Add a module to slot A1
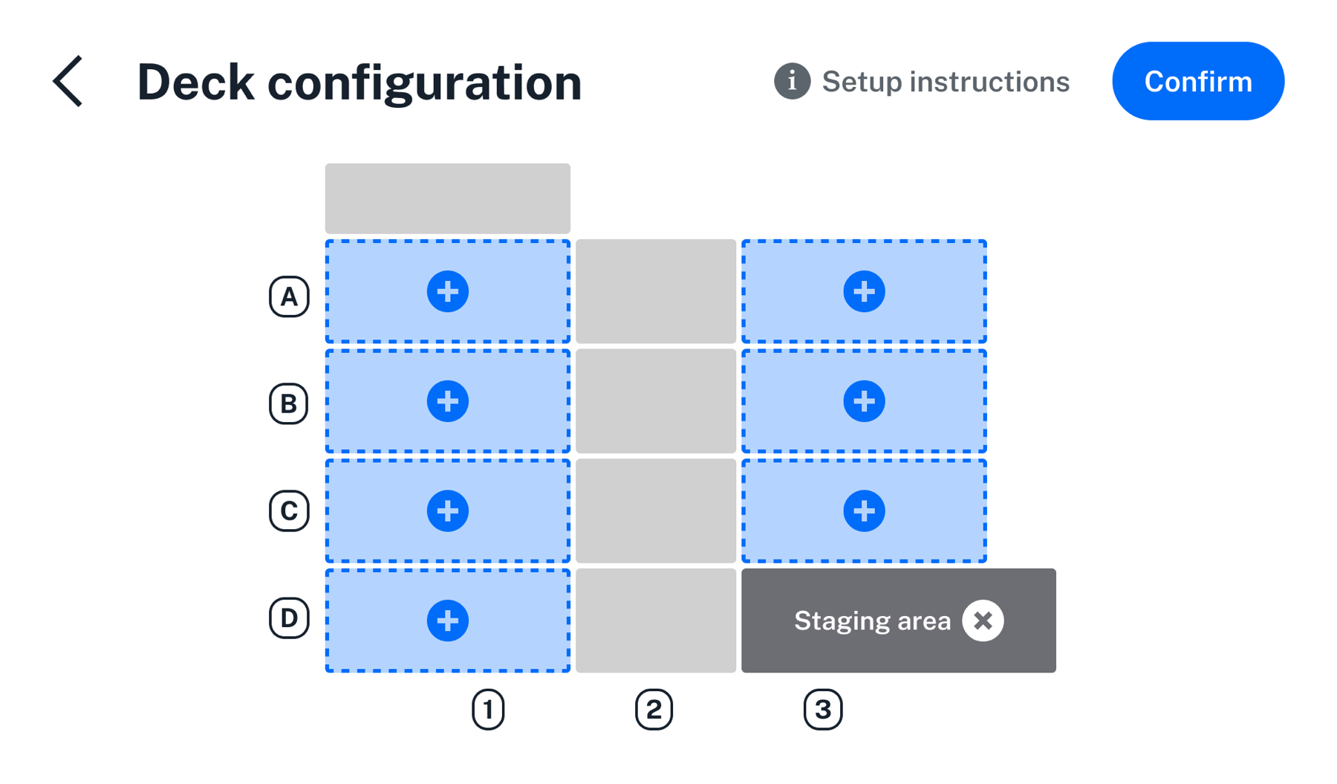The height and width of the screenshot is (784, 1337). [447, 291]
